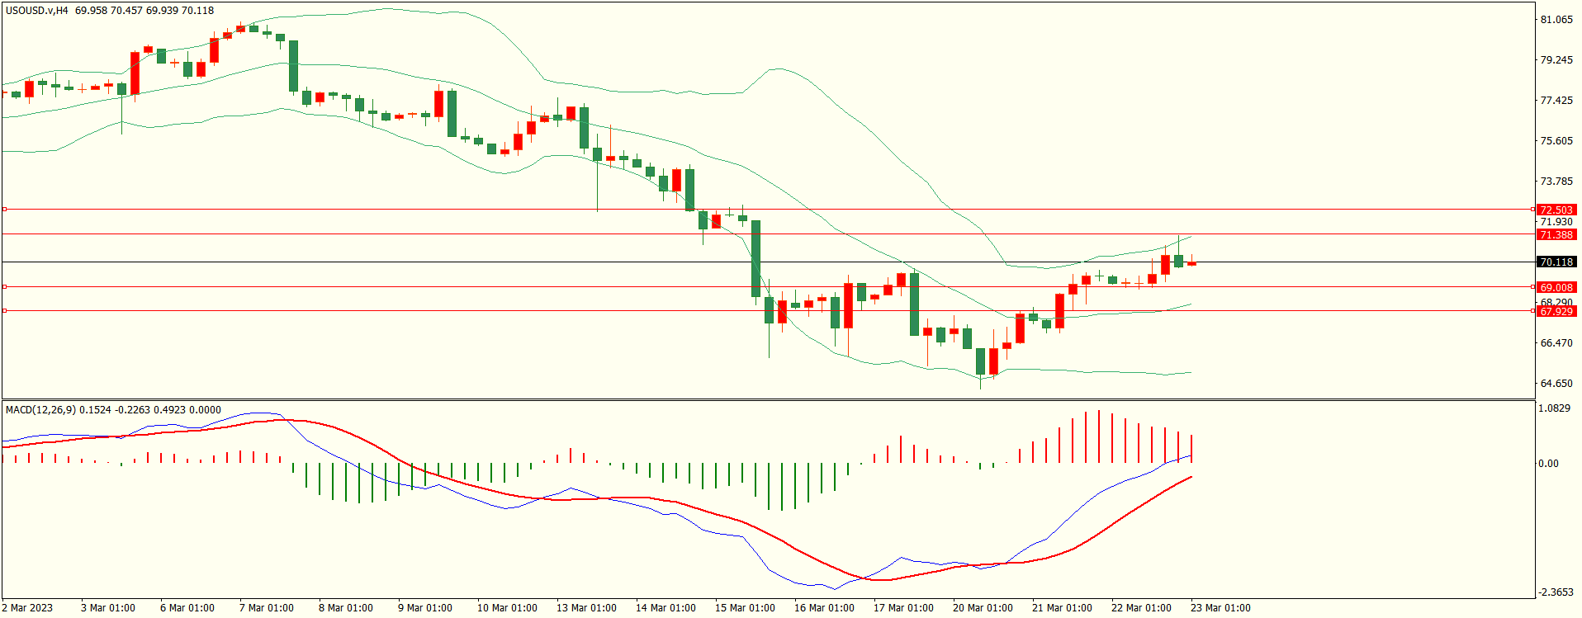Click the 81.065 price axis label

coord(1556,20)
